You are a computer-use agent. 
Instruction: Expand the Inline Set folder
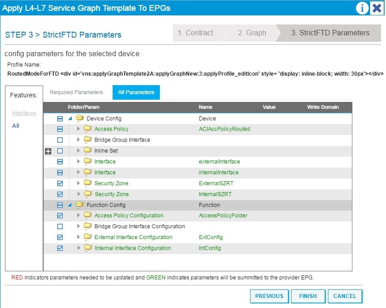tap(78, 150)
